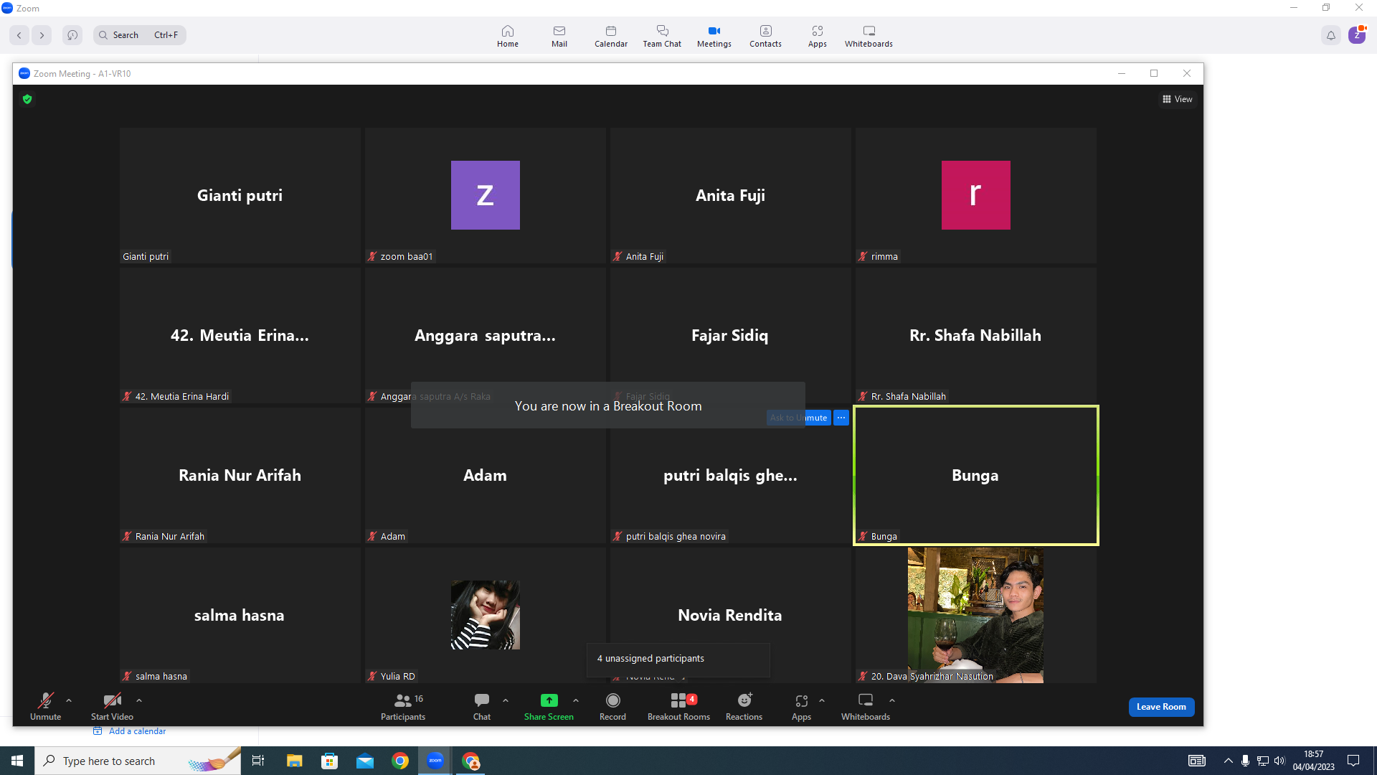This screenshot has height=775, width=1377.
Task: Click the Zoom icon on the taskbar
Action: coord(435,761)
